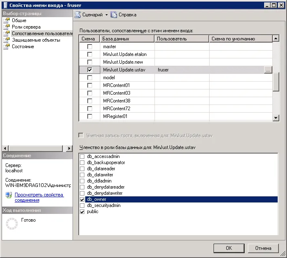Maximize the login properties window
Viewport: 287px width, 258px height.
coord(274,5)
